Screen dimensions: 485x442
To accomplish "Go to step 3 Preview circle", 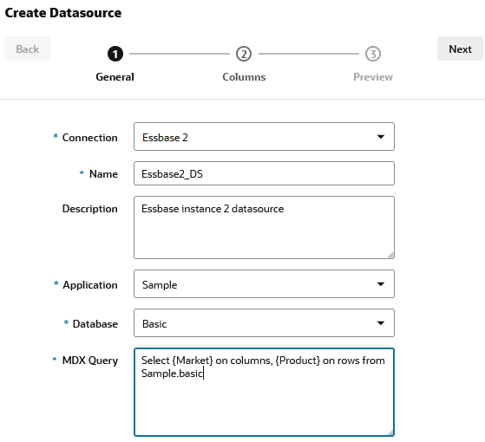I will coord(373,54).
